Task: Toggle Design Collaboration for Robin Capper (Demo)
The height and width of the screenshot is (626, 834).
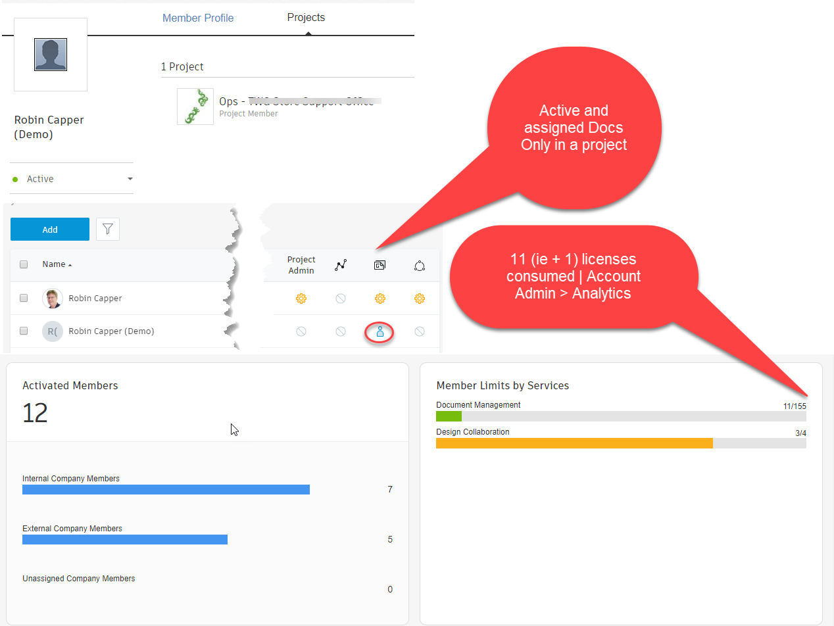Action: click(x=420, y=331)
